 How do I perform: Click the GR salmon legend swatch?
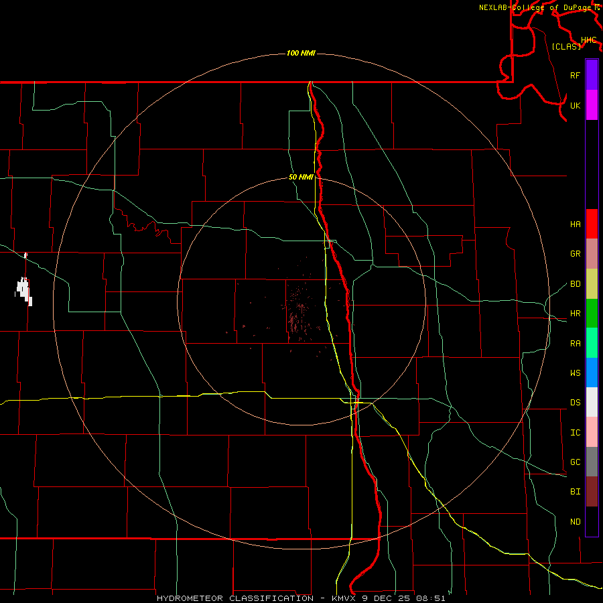pyautogui.click(x=592, y=254)
